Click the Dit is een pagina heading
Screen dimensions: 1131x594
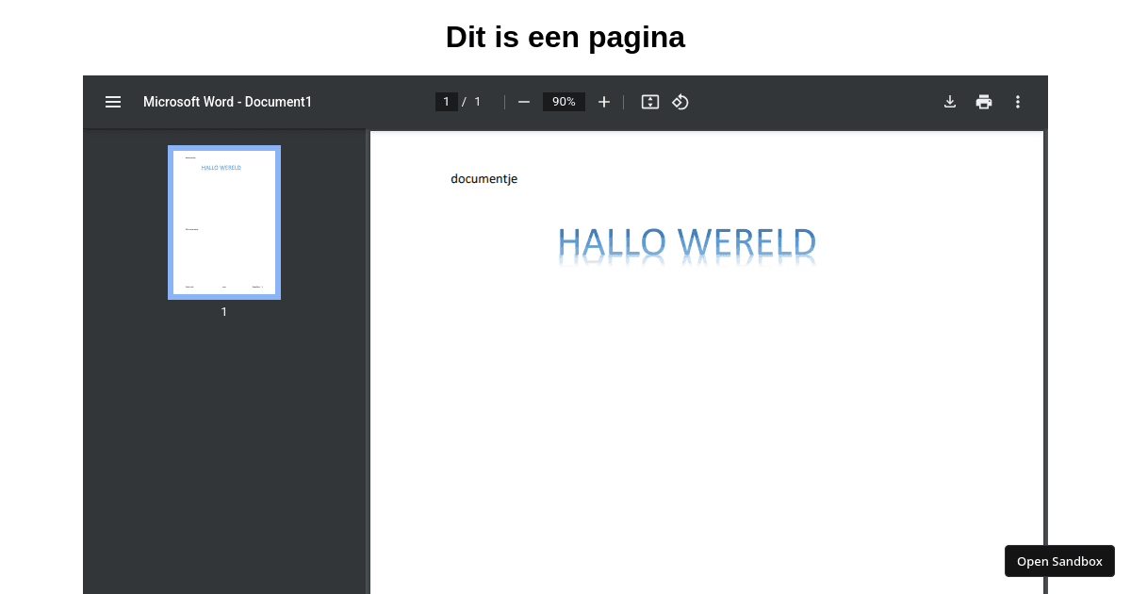point(565,37)
